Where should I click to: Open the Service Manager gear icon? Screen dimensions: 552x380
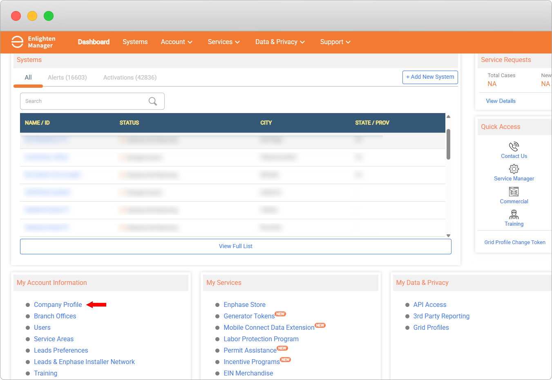(x=514, y=169)
